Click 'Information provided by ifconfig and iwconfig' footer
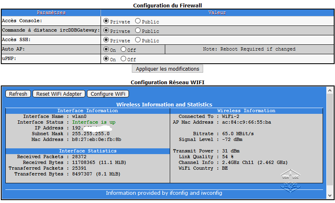 (x=164, y=193)
